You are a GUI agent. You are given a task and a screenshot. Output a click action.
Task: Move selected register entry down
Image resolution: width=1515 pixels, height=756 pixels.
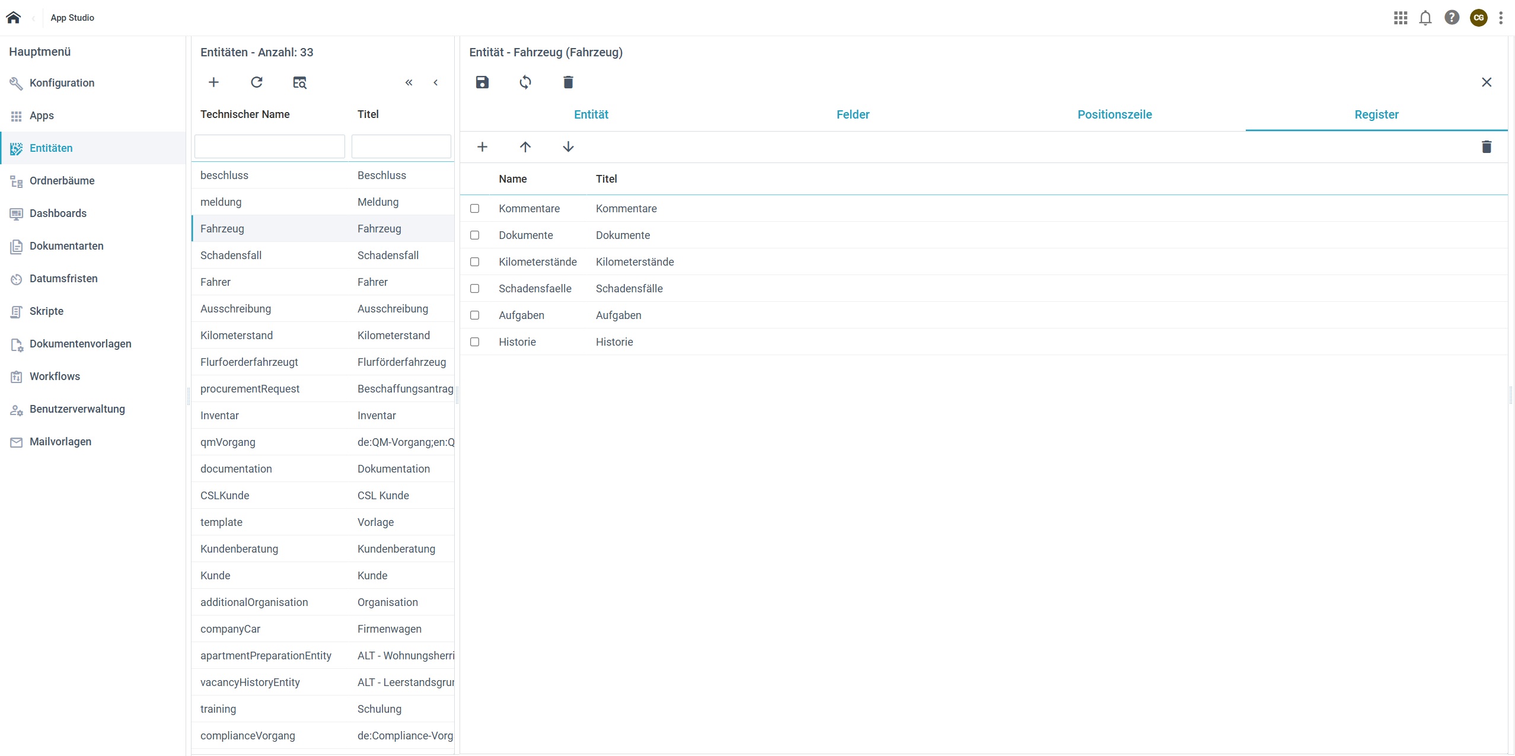(x=568, y=146)
